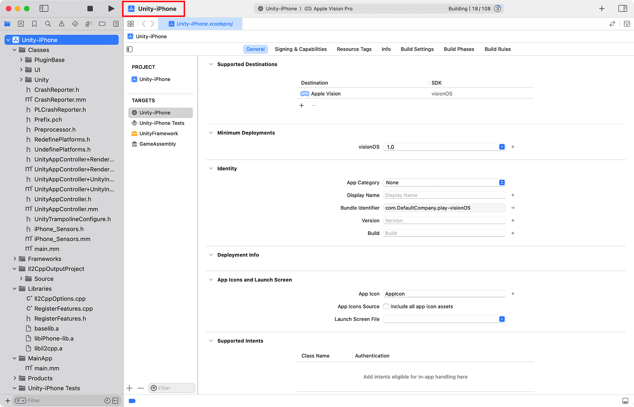634x407 pixels.
Task: Open the Debug navigator
Action: (88, 24)
